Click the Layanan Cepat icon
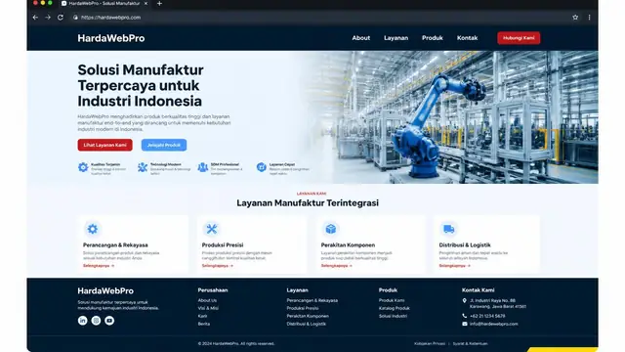Image resolution: width=625 pixels, height=352 pixels. click(262, 167)
